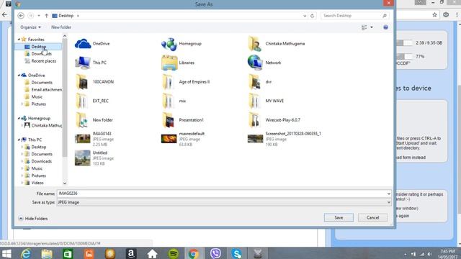The height and width of the screenshot is (259, 461).
Task: Open This PC in the file list
Action: click(x=91, y=63)
